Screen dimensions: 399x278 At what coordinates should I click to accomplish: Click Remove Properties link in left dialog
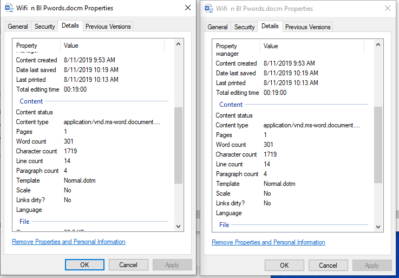(69, 242)
